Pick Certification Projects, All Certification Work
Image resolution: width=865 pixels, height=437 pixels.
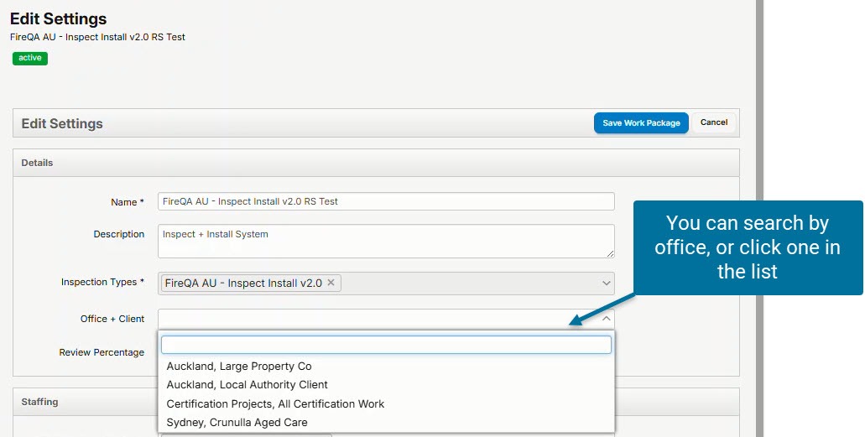click(275, 404)
